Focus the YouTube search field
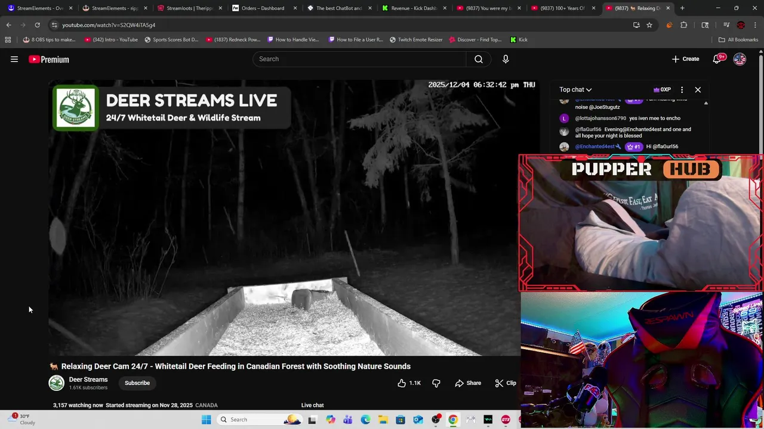 pos(359,59)
